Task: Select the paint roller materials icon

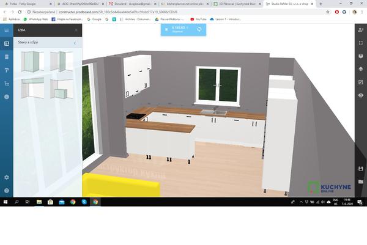Action: (6, 70)
